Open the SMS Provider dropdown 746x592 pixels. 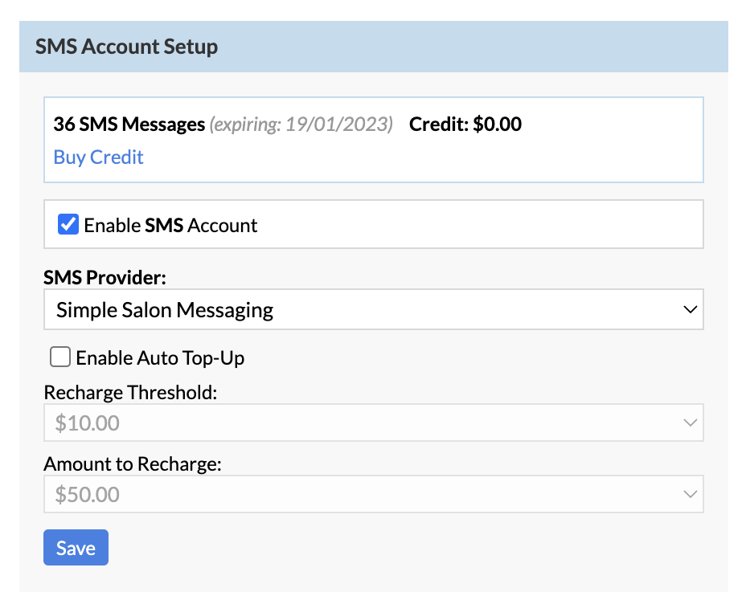point(373,309)
